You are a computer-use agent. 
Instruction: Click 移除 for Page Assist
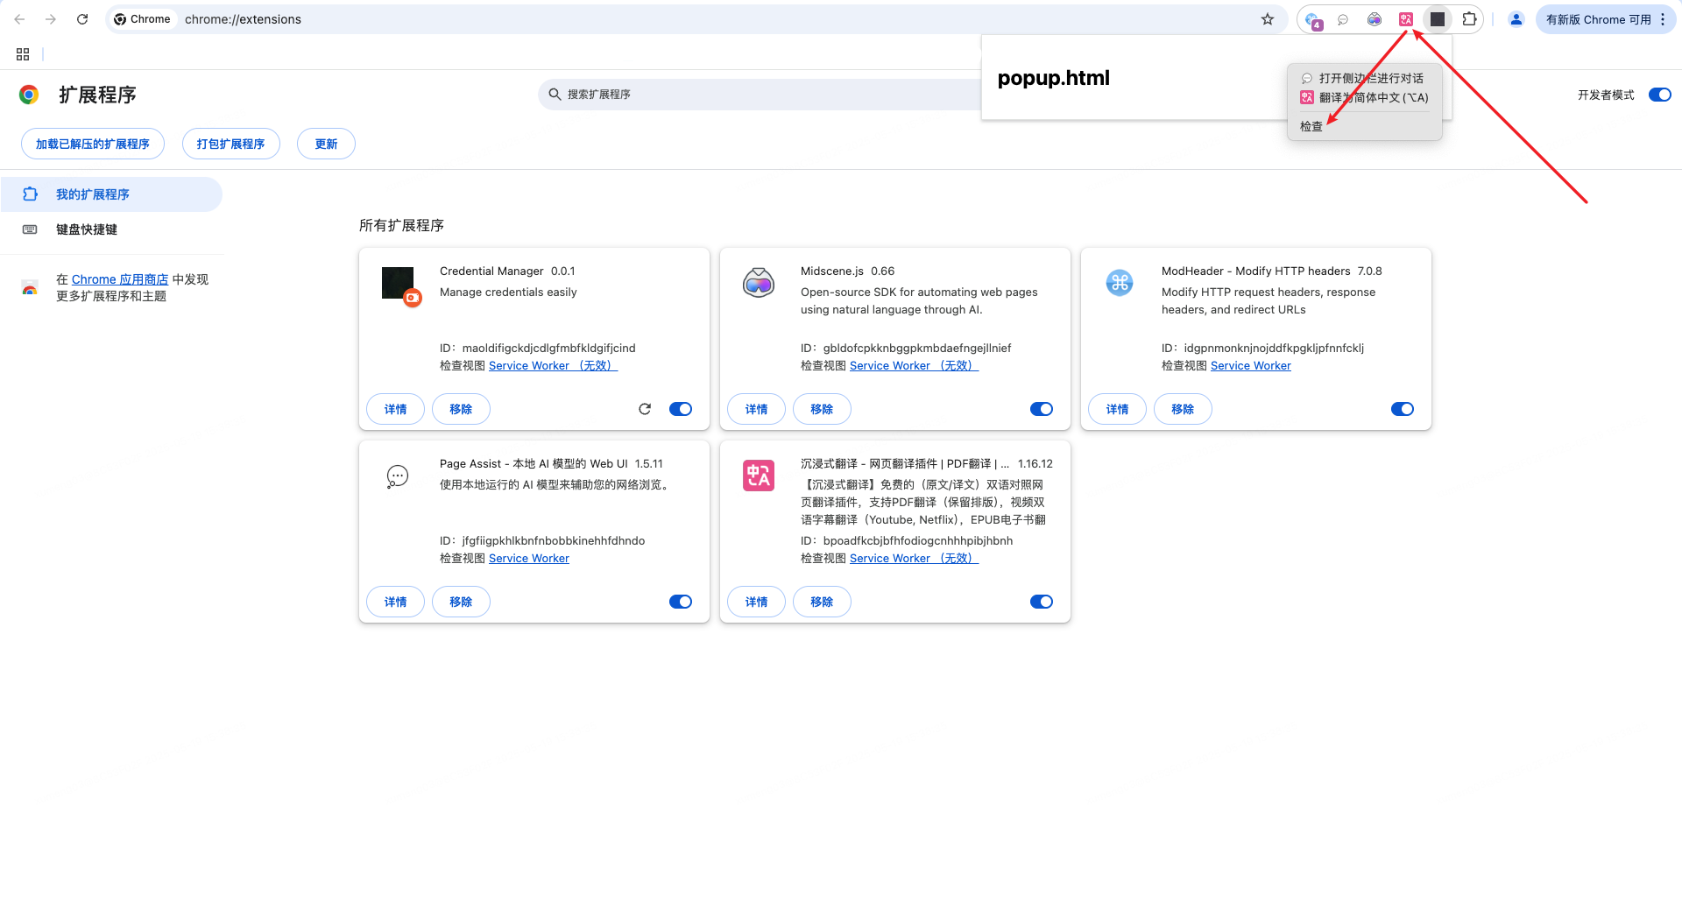tap(461, 602)
